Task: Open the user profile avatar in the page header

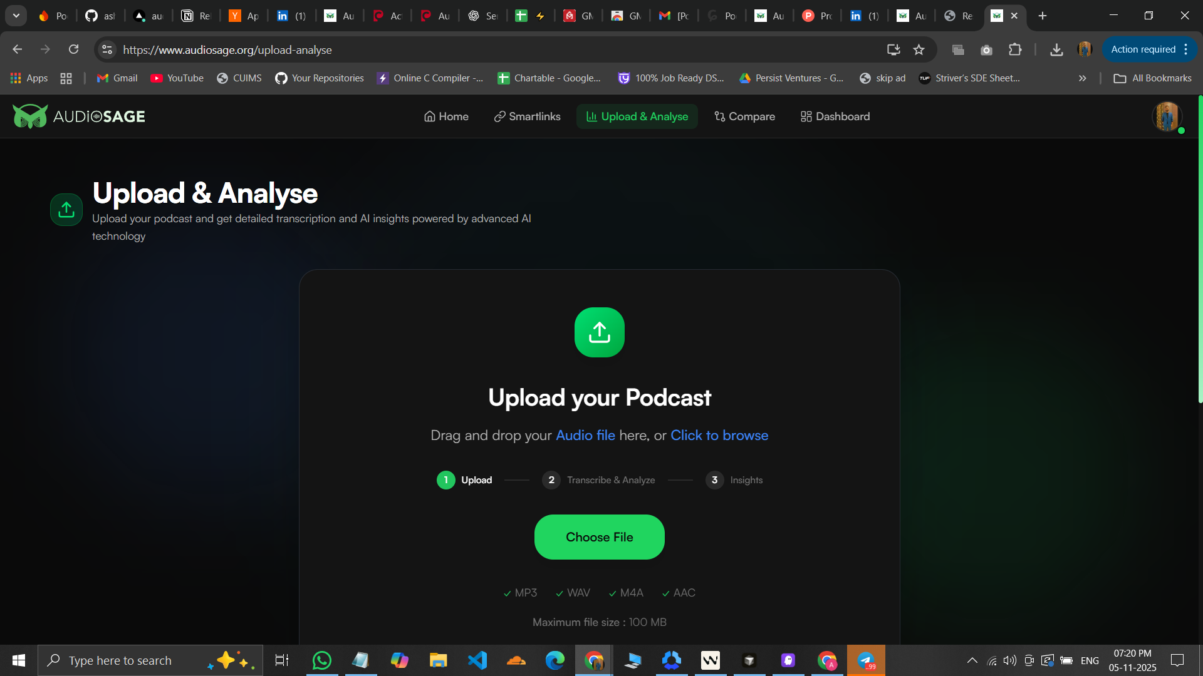Action: (x=1167, y=116)
